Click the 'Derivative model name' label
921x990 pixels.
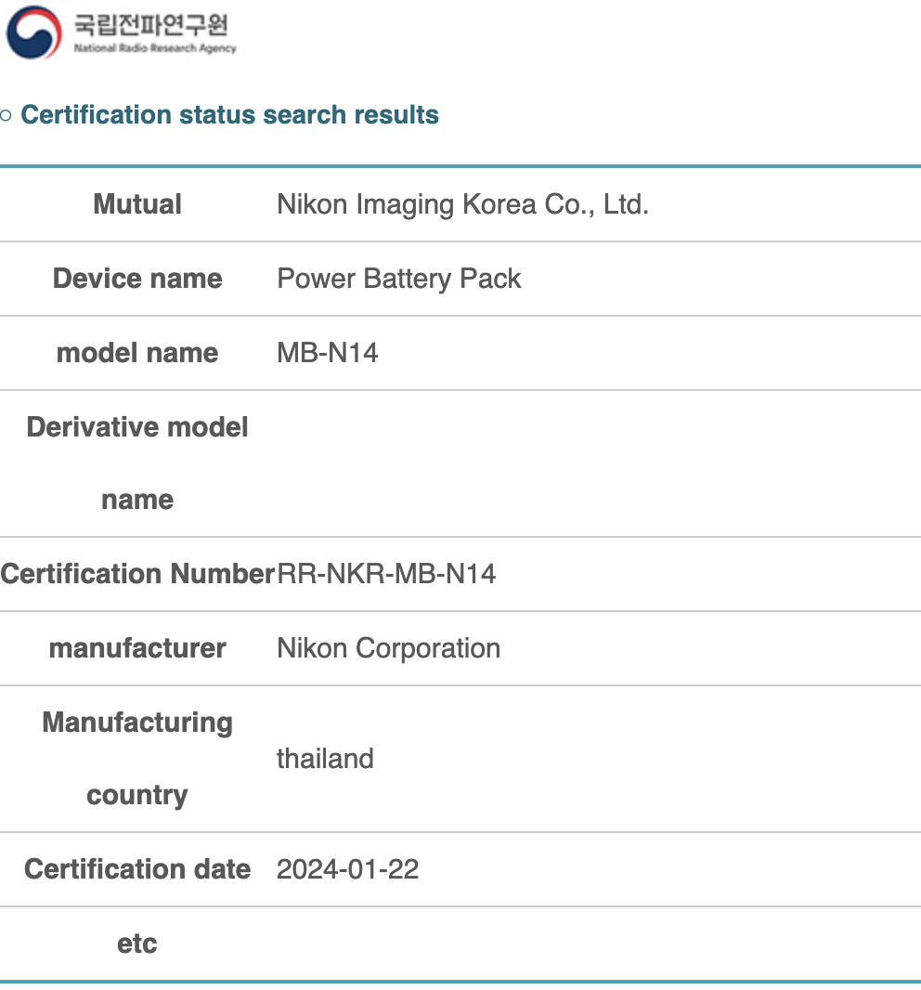(x=137, y=462)
